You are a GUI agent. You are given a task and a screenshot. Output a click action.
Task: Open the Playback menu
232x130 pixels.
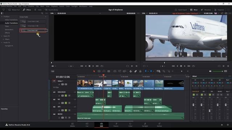tap(54, 6)
